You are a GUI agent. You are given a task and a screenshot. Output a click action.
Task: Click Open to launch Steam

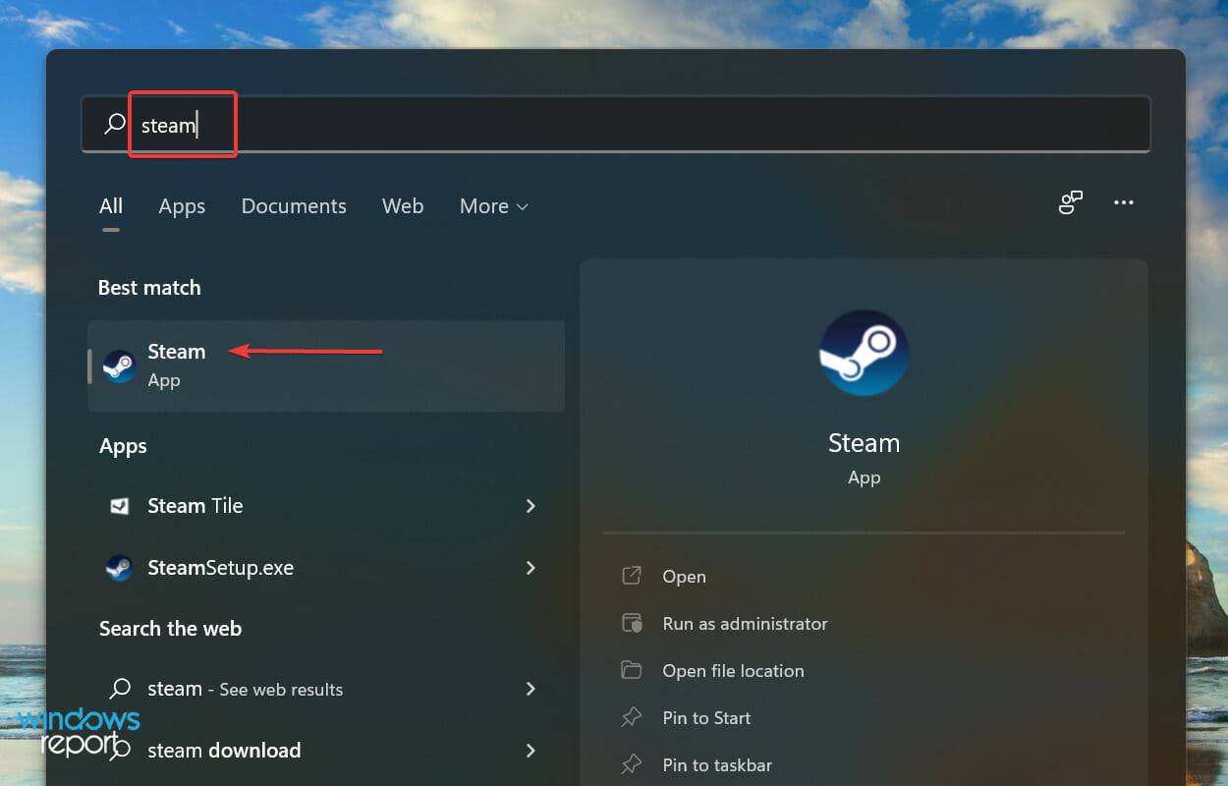click(685, 576)
